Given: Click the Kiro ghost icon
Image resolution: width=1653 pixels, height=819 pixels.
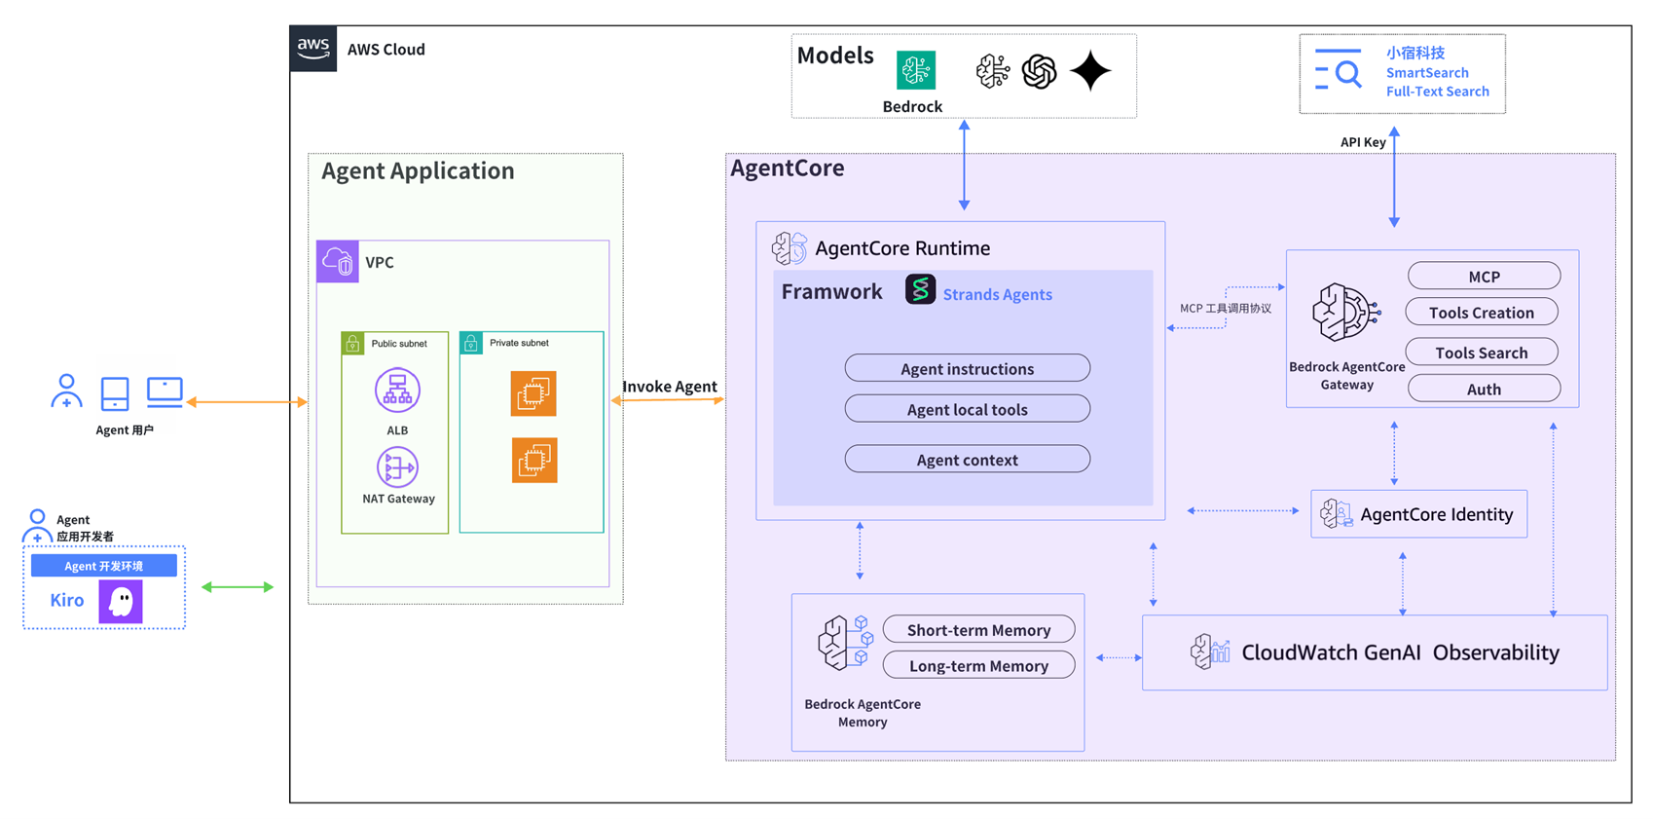Looking at the screenshot, I should [x=121, y=602].
